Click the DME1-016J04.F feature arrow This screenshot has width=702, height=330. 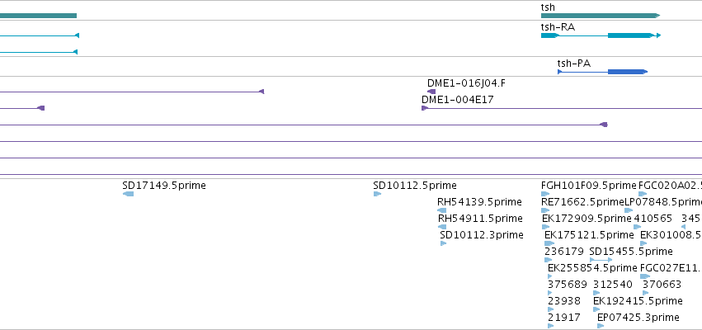click(x=431, y=92)
